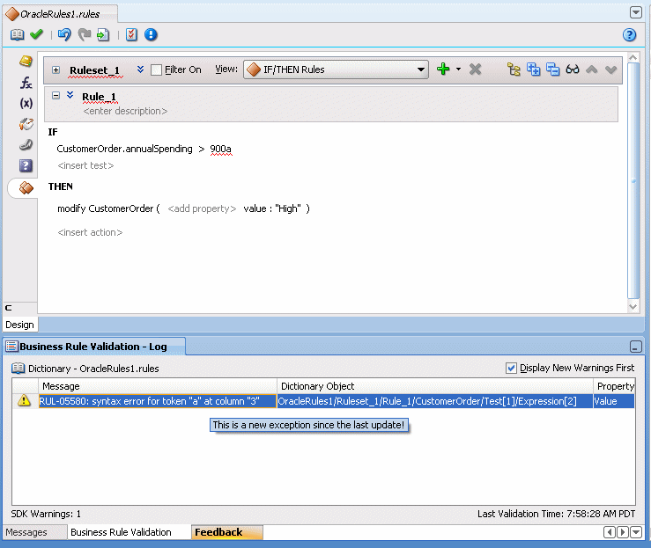Click the Dictionary Object column header
This screenshot has width=651, height=548.
(x=435, y=386)
